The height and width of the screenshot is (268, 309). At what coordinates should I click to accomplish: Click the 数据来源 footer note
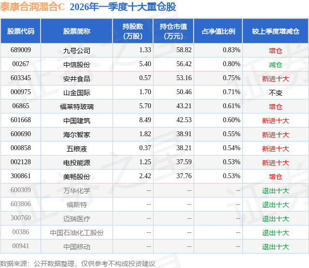[x=78, y=264]
